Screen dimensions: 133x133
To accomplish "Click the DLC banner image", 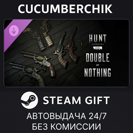I will (66, 53).
